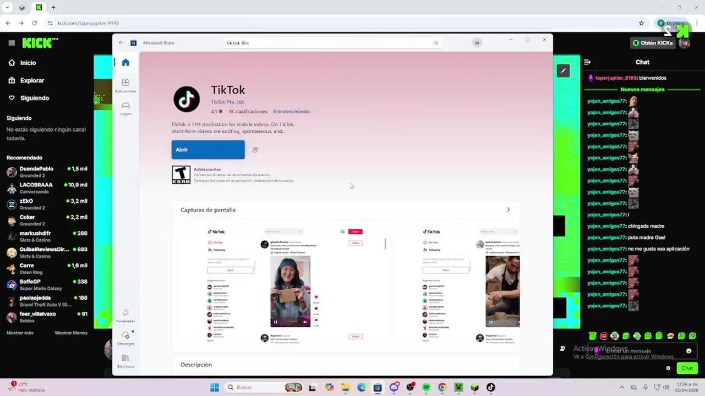Screen dimensions: 705x396
Task: Open the LACOBRAAA channel
Action: pos(47,188)
